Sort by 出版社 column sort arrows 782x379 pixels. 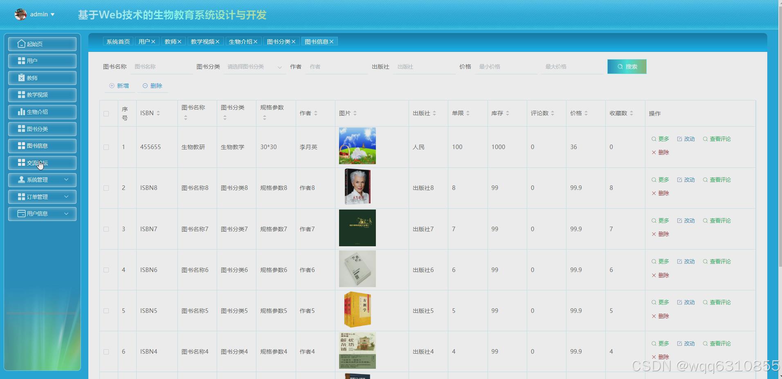[x=434, y=113]
